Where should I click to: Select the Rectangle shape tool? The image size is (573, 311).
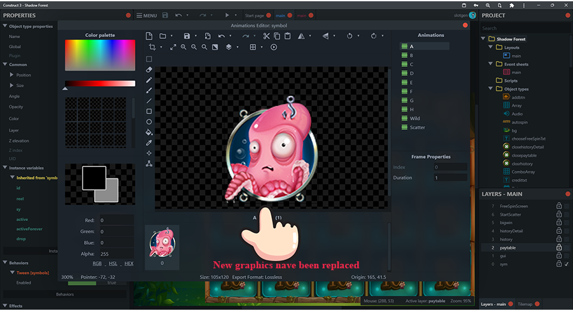pyautogui.click(x=149, y=112)
